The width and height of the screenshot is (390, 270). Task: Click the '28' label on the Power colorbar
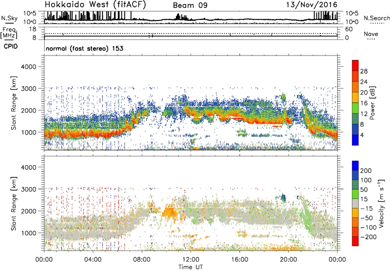pyautogui.click(x=364, y=71)
